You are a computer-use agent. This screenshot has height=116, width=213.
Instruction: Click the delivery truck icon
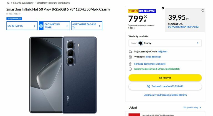click(130, 52)
